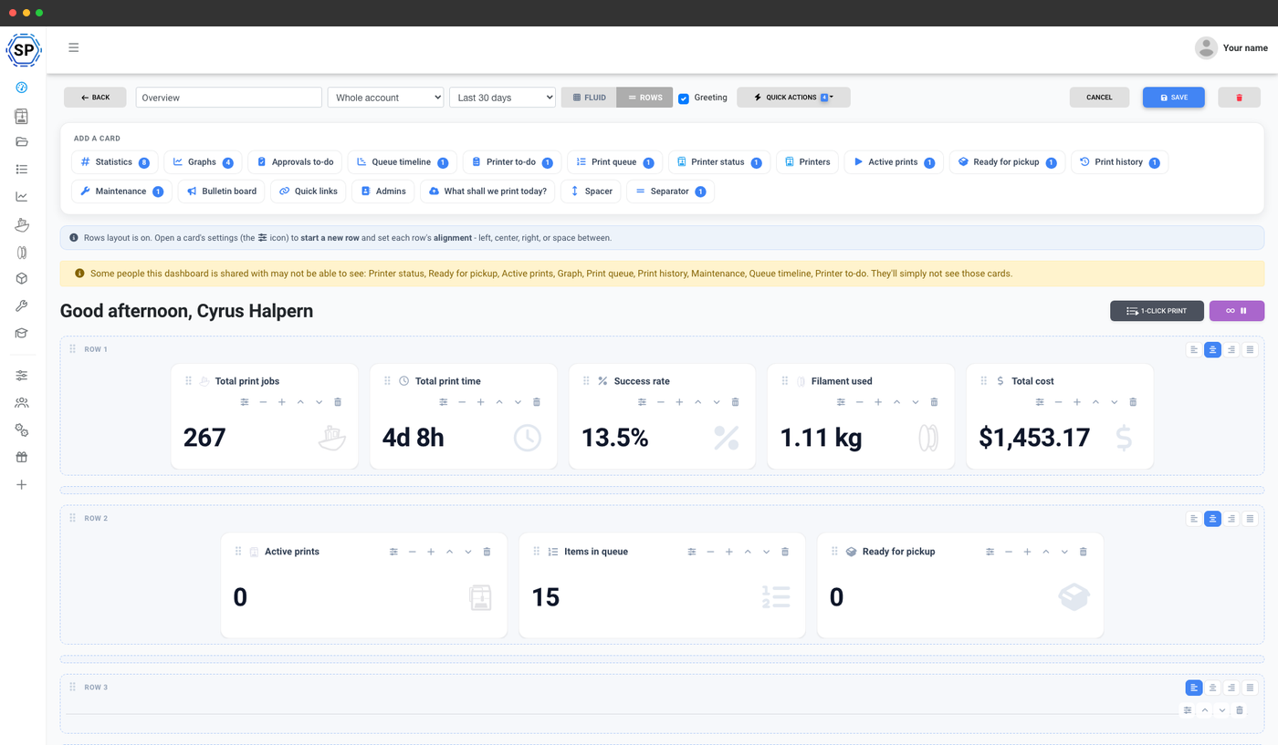Open the double gears sidebar icon
The height and width of the screenshot is (745, 1278).
pyautogui.click(x=22, y=429)
